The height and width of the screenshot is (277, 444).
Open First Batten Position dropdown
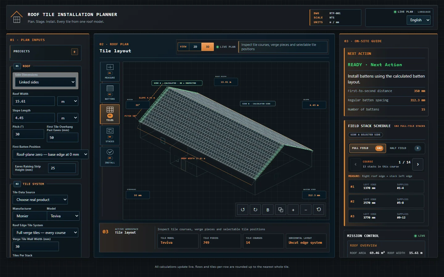pos(50,155)
